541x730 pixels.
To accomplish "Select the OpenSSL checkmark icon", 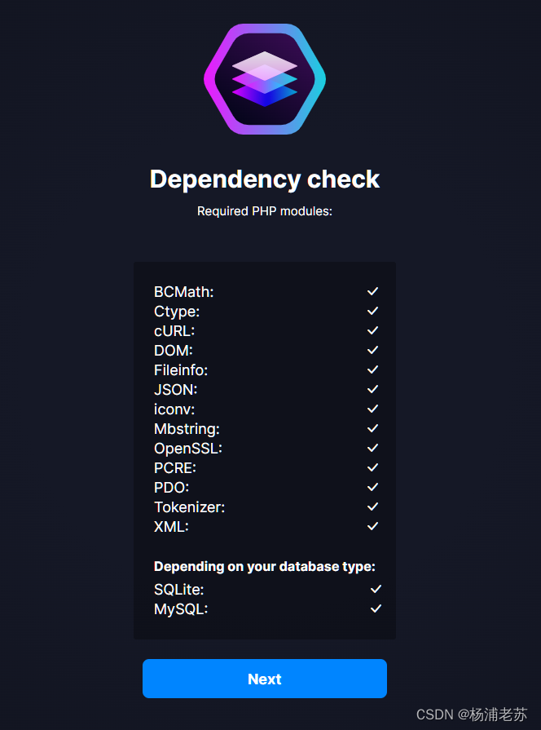I will (x=372, y=448).
